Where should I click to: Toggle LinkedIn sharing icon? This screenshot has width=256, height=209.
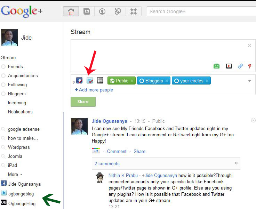[x=100, y=80]
